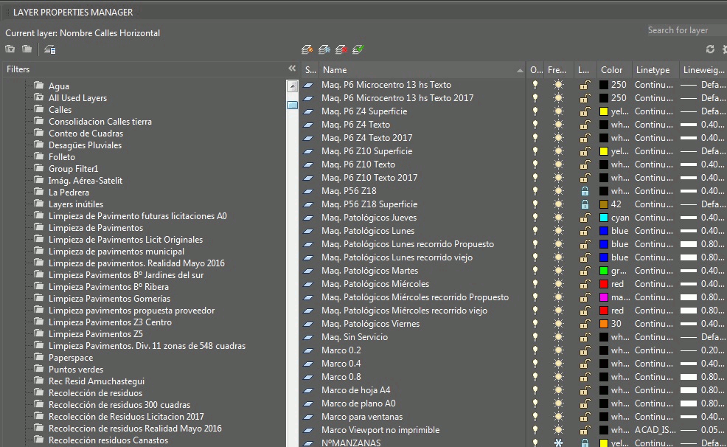
Task: Click folder icon of Calles filter
Action: tap(39, 109)
